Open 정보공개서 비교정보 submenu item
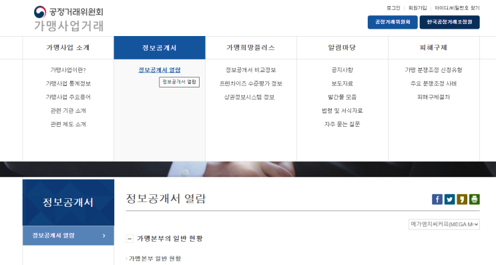Screen dimensions: 496x265 (x=251, y=70)
